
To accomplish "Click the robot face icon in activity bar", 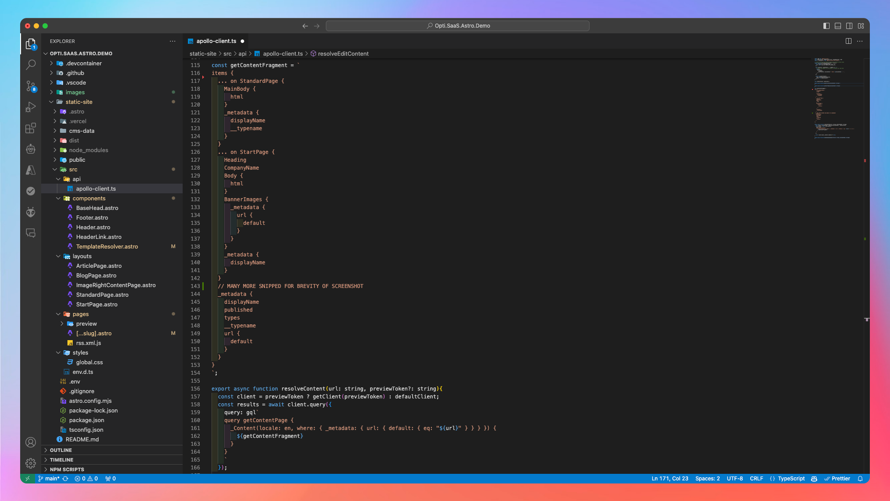I will point(31,149).
